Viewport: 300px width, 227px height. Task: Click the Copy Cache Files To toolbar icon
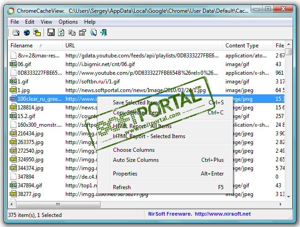(x=37, y=33)
